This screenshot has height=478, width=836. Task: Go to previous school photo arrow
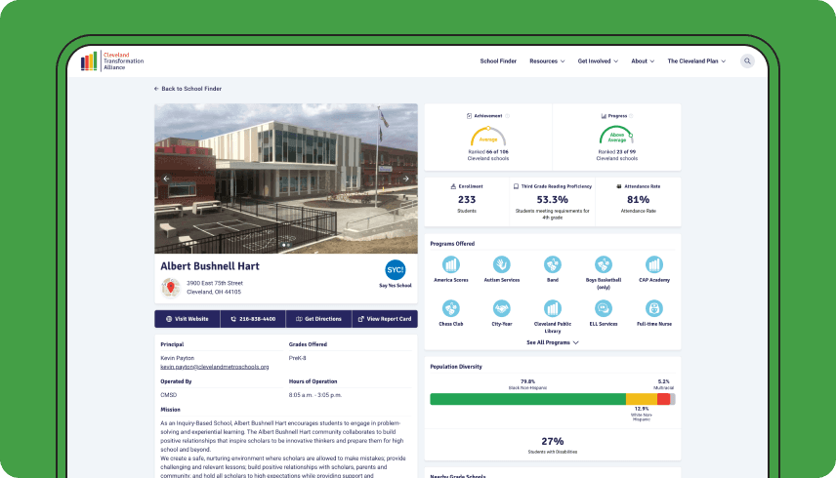tap(166, 179)
